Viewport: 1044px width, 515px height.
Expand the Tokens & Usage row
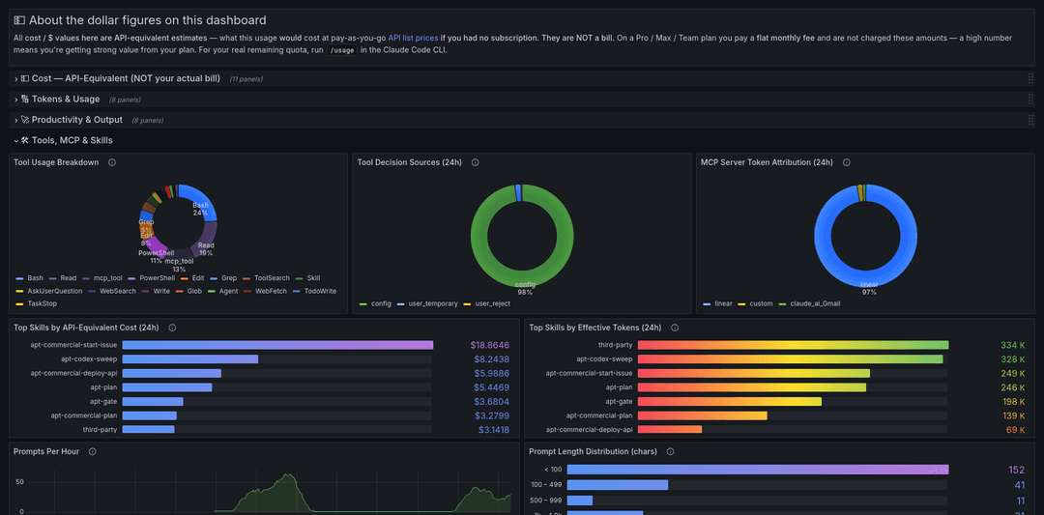coord(66,100)
